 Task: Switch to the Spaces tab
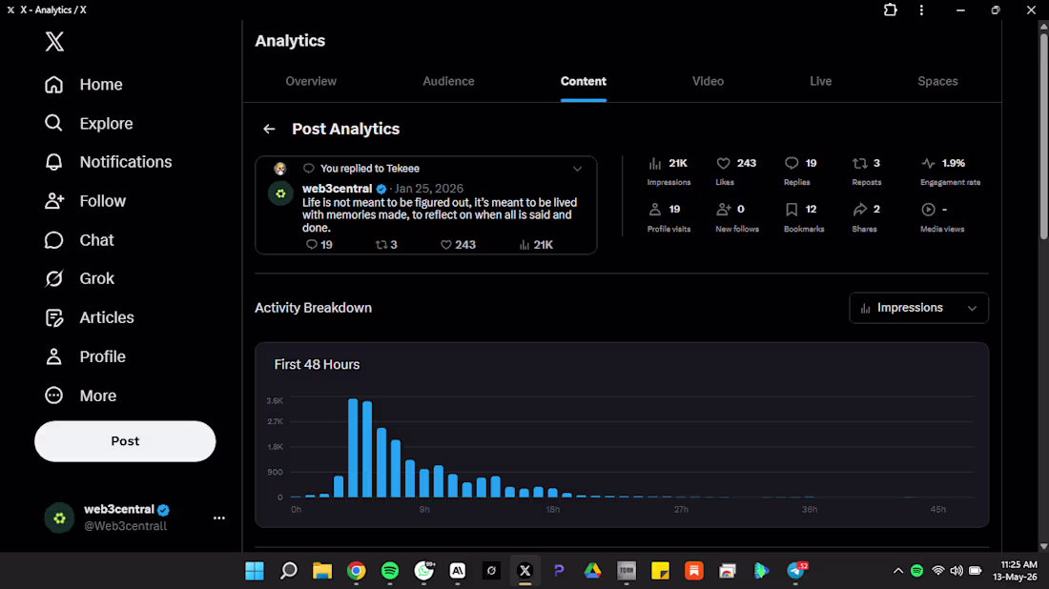coord(937,81)
